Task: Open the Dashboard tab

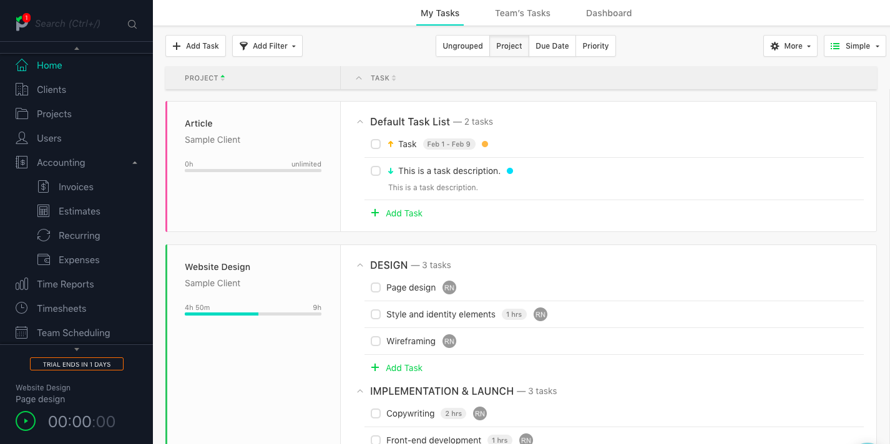Action: (609, 13)
